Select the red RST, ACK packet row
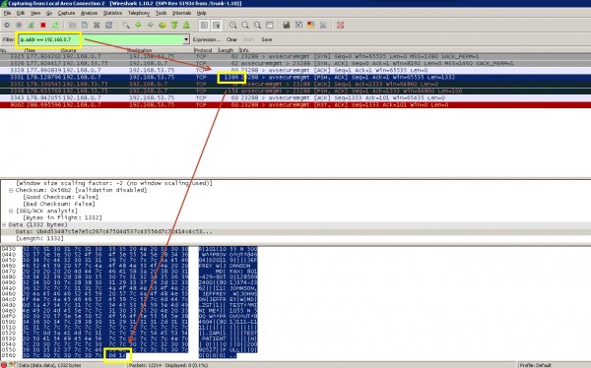Viewport: 591px width, 368px height. point(295,104)
